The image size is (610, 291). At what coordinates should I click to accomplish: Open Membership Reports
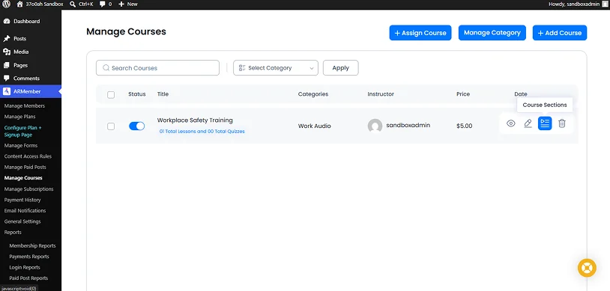coord(32,245)
